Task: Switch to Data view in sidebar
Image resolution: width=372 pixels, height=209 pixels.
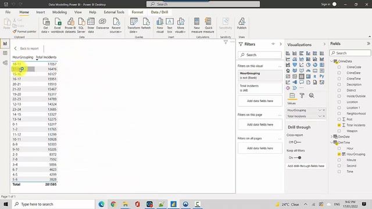Action: pos(5,53)
